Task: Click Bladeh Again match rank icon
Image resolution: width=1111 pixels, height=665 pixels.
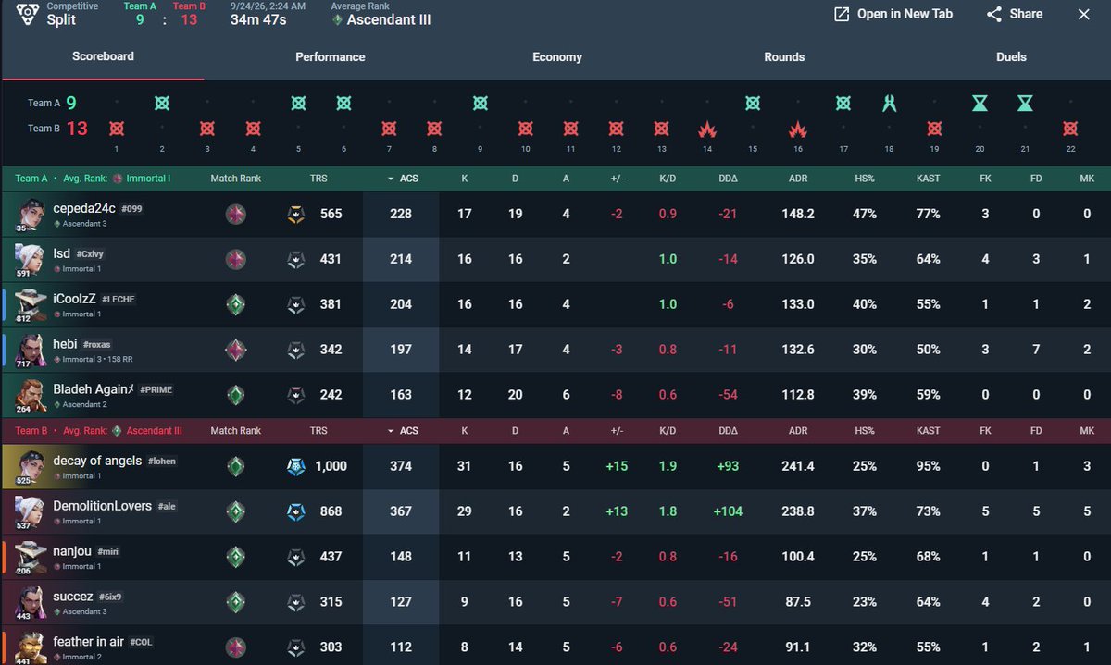Action: coord(236,395)
